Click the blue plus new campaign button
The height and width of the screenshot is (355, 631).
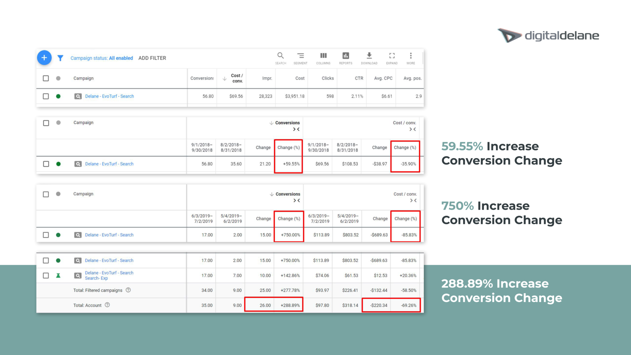pos(44,58)
